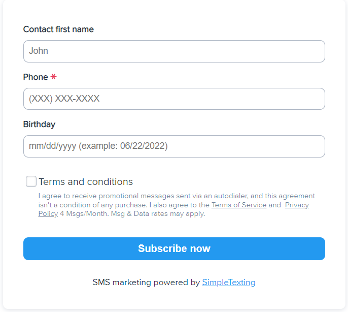Screen dimensions: 348x312
Task: Visit the SimpleTexting link
Action: pyautogui.click(x=228, y=283)
